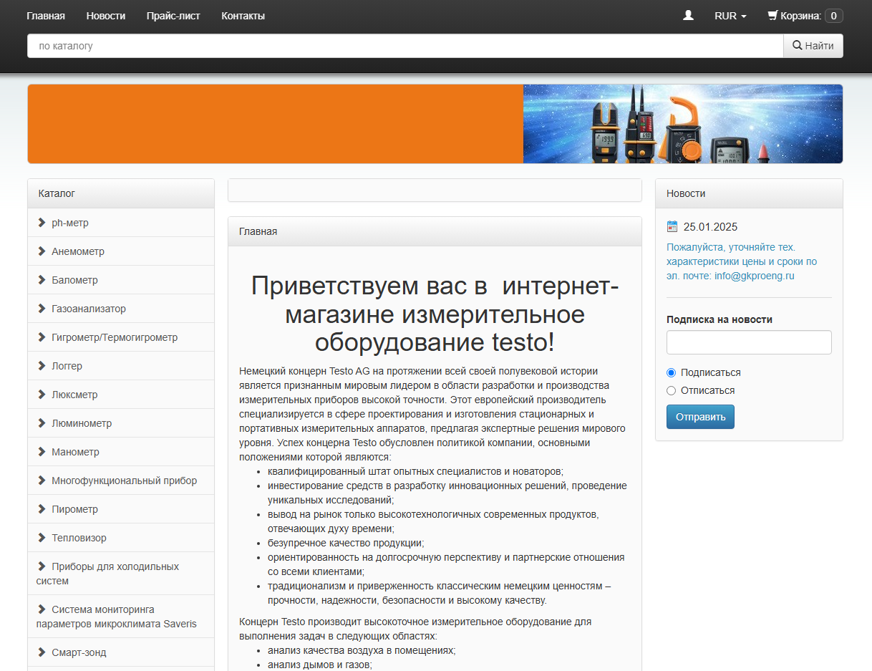Click the chevron icon beside Анемометр
This screenshot has height=671, width=872.
(42, 251)
